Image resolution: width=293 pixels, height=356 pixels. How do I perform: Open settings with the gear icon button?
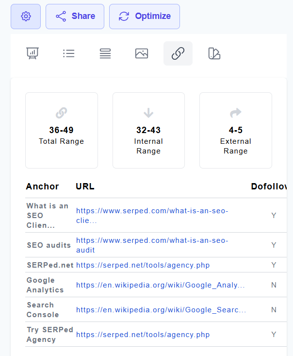coord(26,17)
